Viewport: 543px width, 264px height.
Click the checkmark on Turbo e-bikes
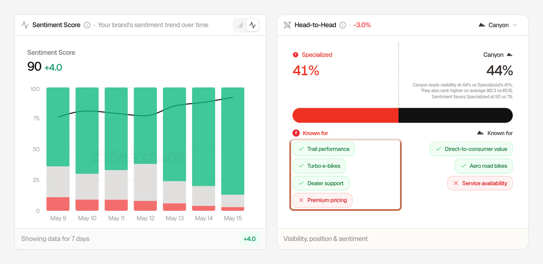pos(301,166)
